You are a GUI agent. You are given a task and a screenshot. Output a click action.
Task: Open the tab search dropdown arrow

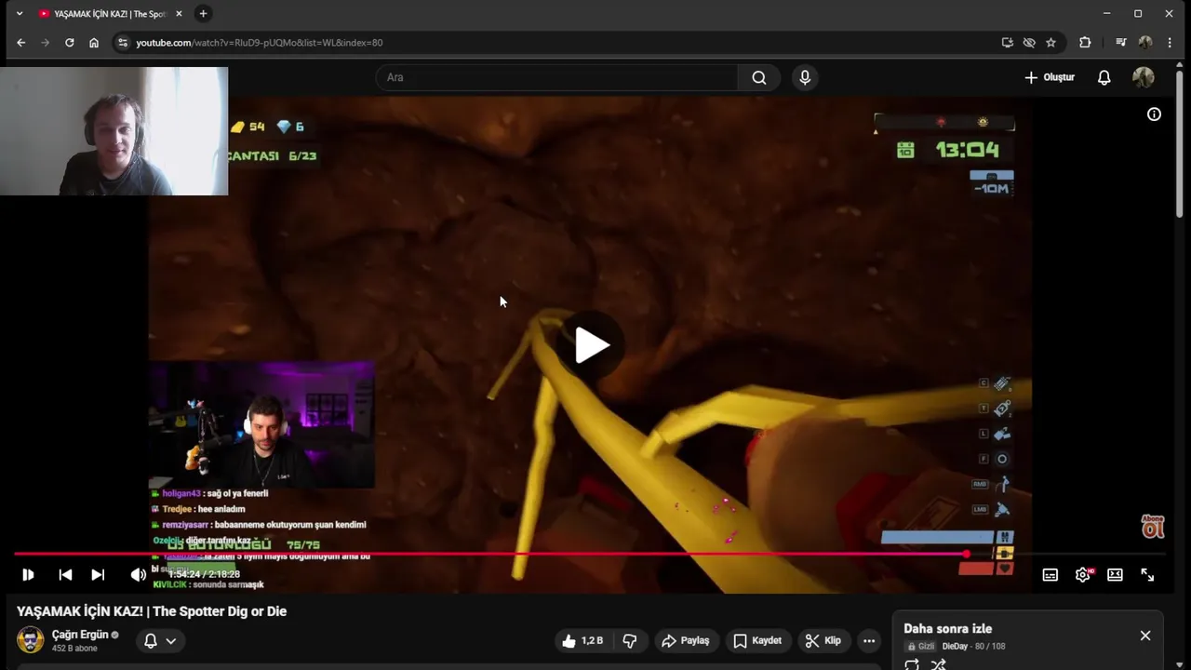point(20,13)
